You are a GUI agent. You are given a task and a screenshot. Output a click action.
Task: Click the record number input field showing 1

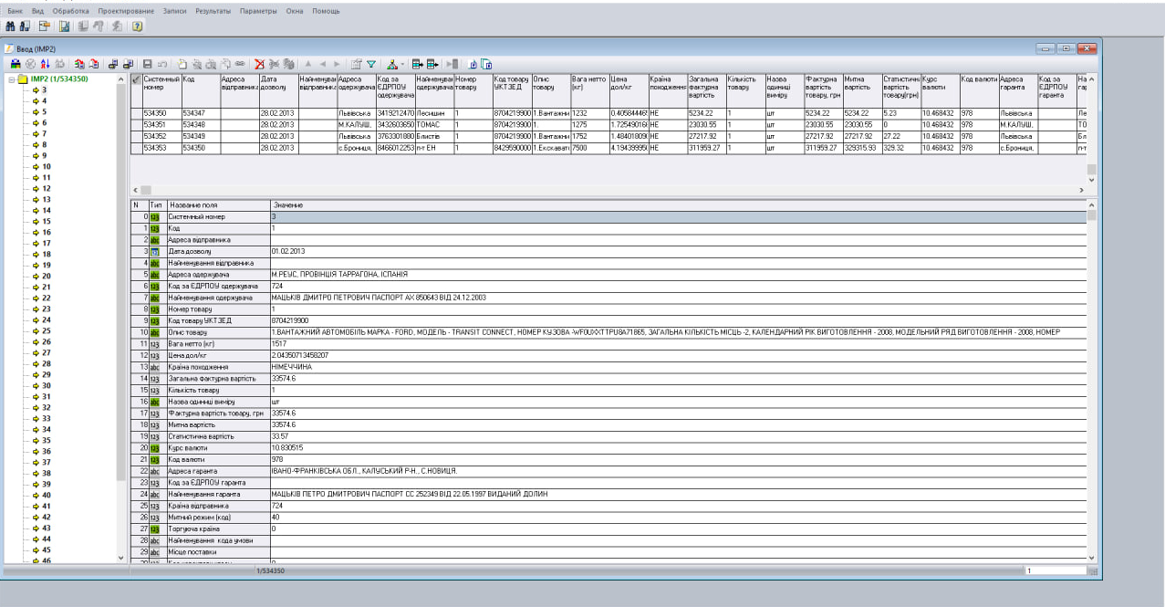click(1056, 570)
